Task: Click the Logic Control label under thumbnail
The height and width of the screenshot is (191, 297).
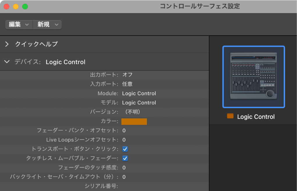Action: (256, 117)
